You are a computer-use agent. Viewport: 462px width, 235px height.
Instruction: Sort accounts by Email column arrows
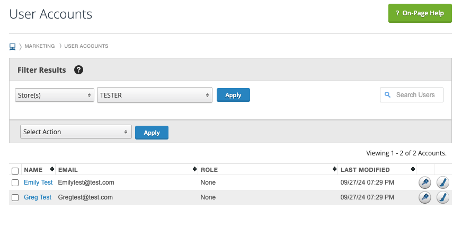(x=195, y=170)
